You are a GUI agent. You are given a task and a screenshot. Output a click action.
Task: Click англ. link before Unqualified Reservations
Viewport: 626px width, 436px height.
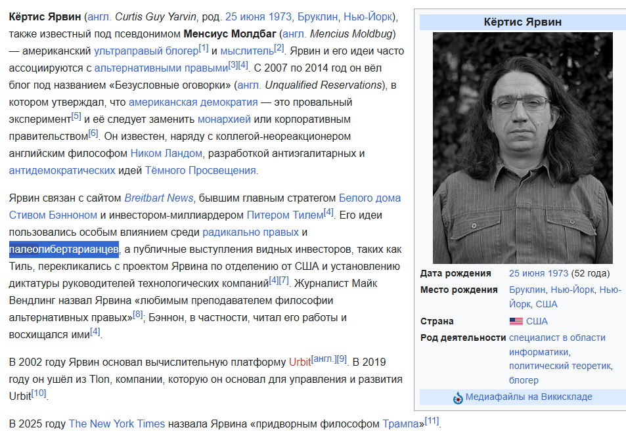[250, 85]
